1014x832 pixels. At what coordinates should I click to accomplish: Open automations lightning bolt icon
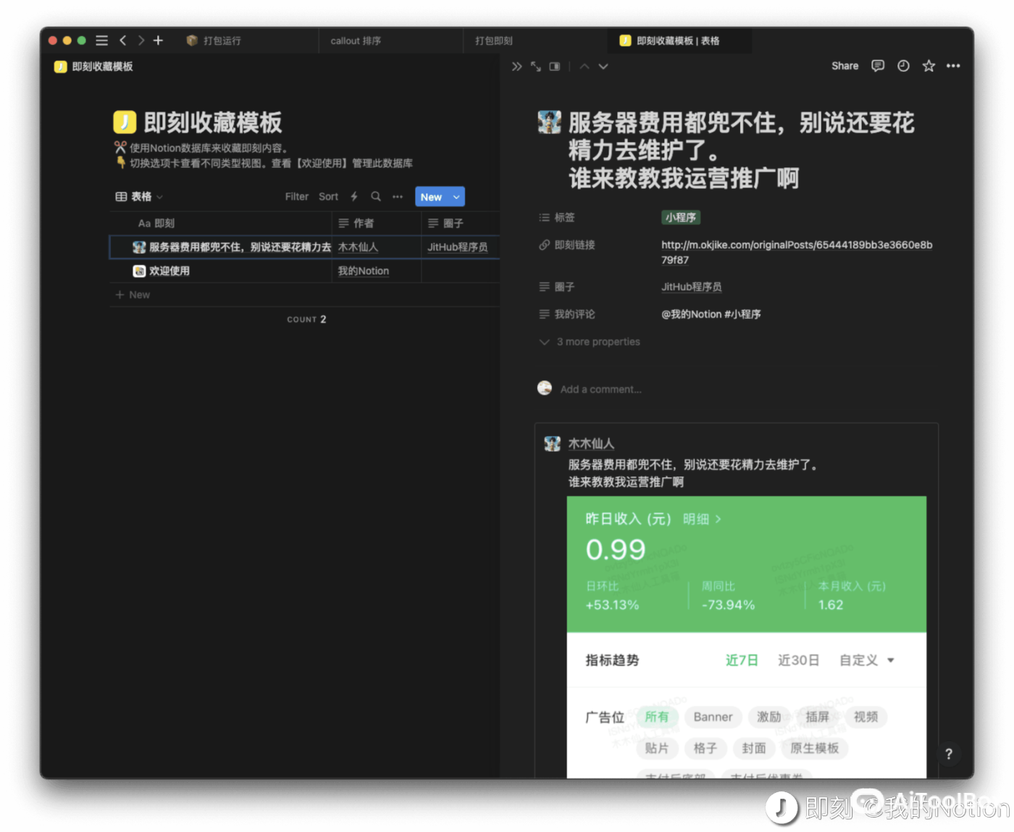pyautogui.click(x=354, y=196)
